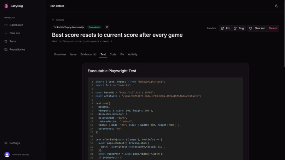Click the Settings gear icon
285x160 pixels.
[6, 143]
